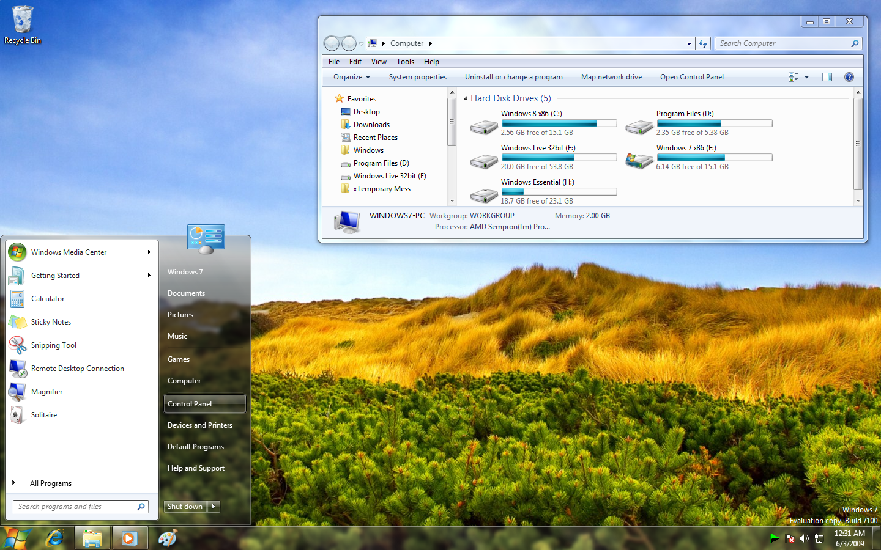Click Open Control Panel in toolbar
This screenshot has width=881, height=550.
coord(692,77)
